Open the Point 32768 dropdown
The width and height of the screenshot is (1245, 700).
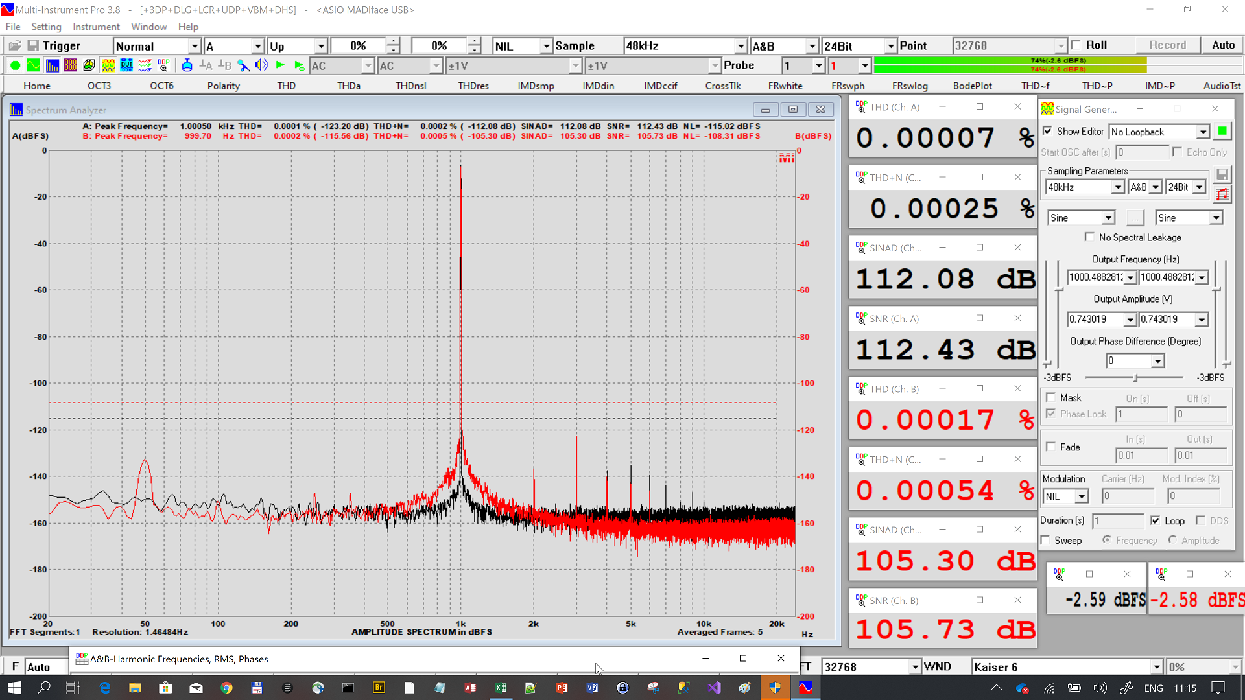point(1061,46)
